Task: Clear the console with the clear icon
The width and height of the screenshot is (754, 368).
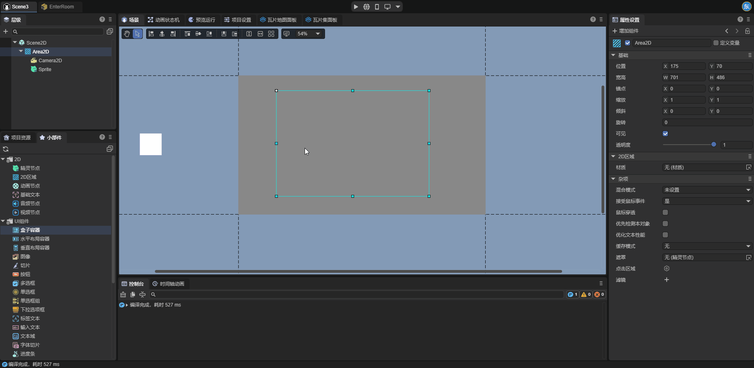Action: [x=123, y=294]
